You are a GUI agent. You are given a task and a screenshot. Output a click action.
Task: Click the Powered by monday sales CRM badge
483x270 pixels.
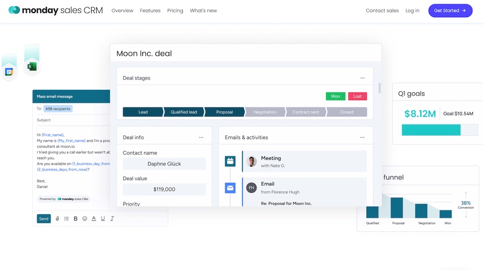point(64,199)
